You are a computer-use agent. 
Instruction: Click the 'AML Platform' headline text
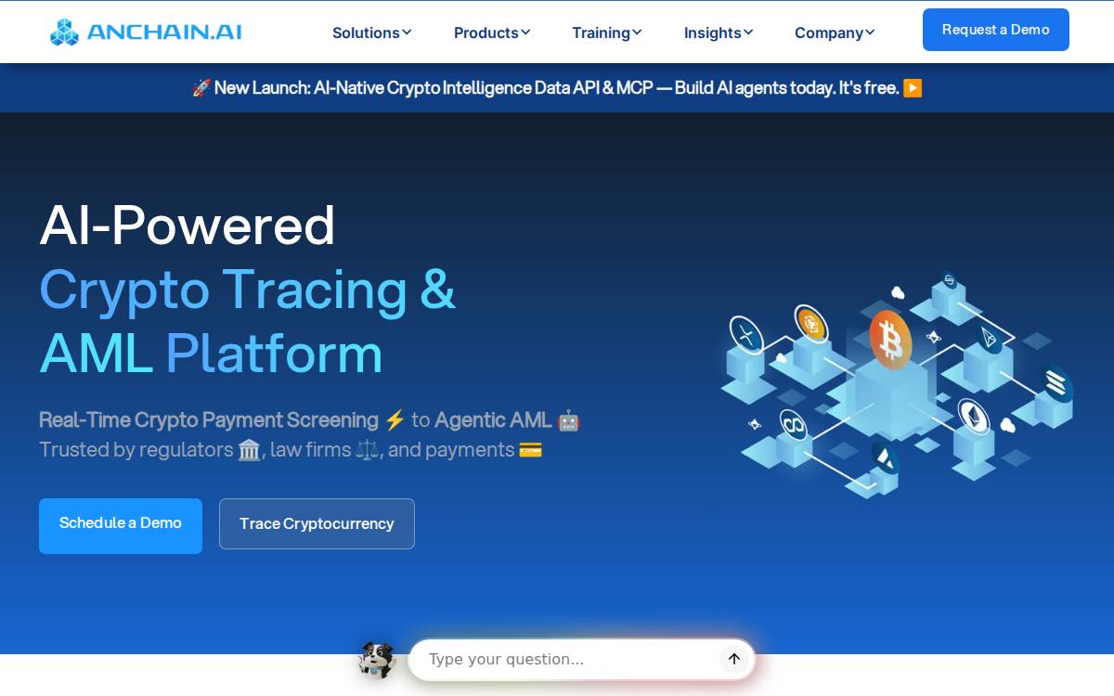point(211,354)
